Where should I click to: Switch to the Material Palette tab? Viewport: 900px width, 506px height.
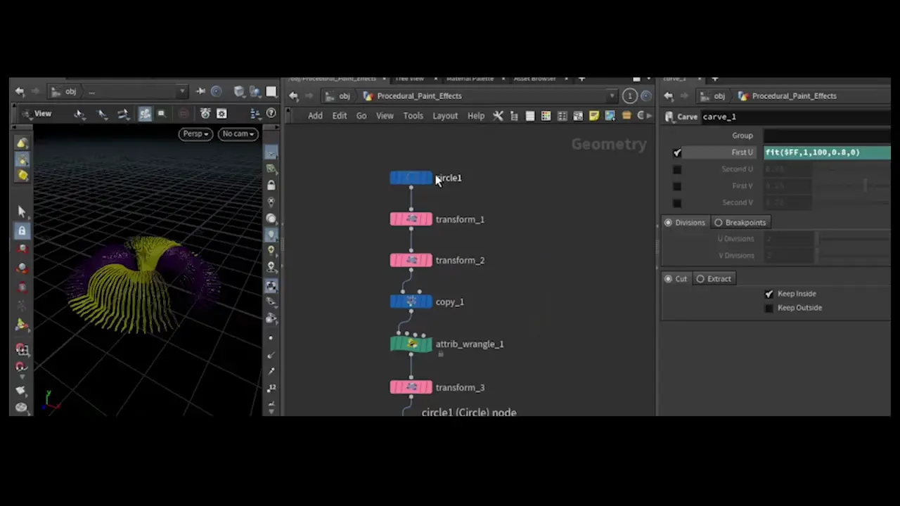(471, 79)
